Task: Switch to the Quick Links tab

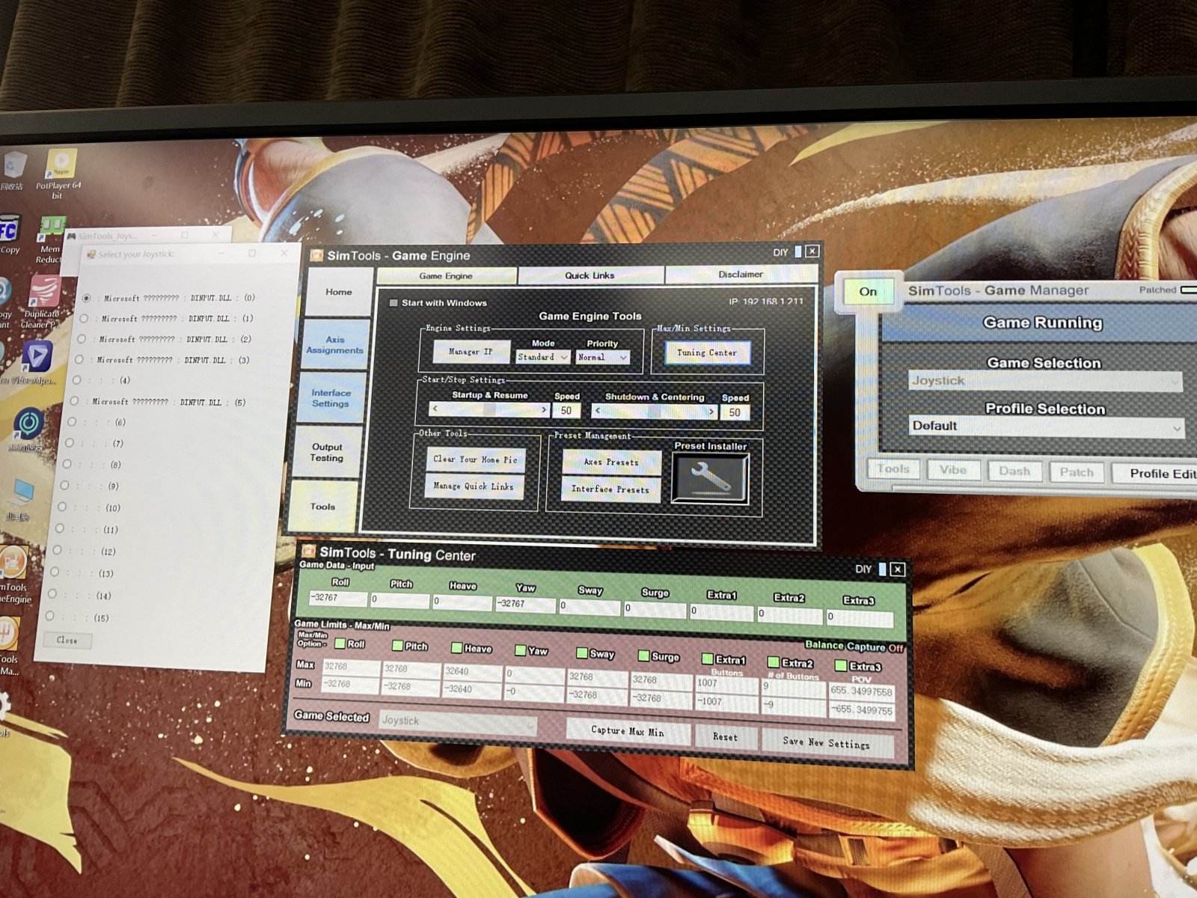Action: coord(590,275)
